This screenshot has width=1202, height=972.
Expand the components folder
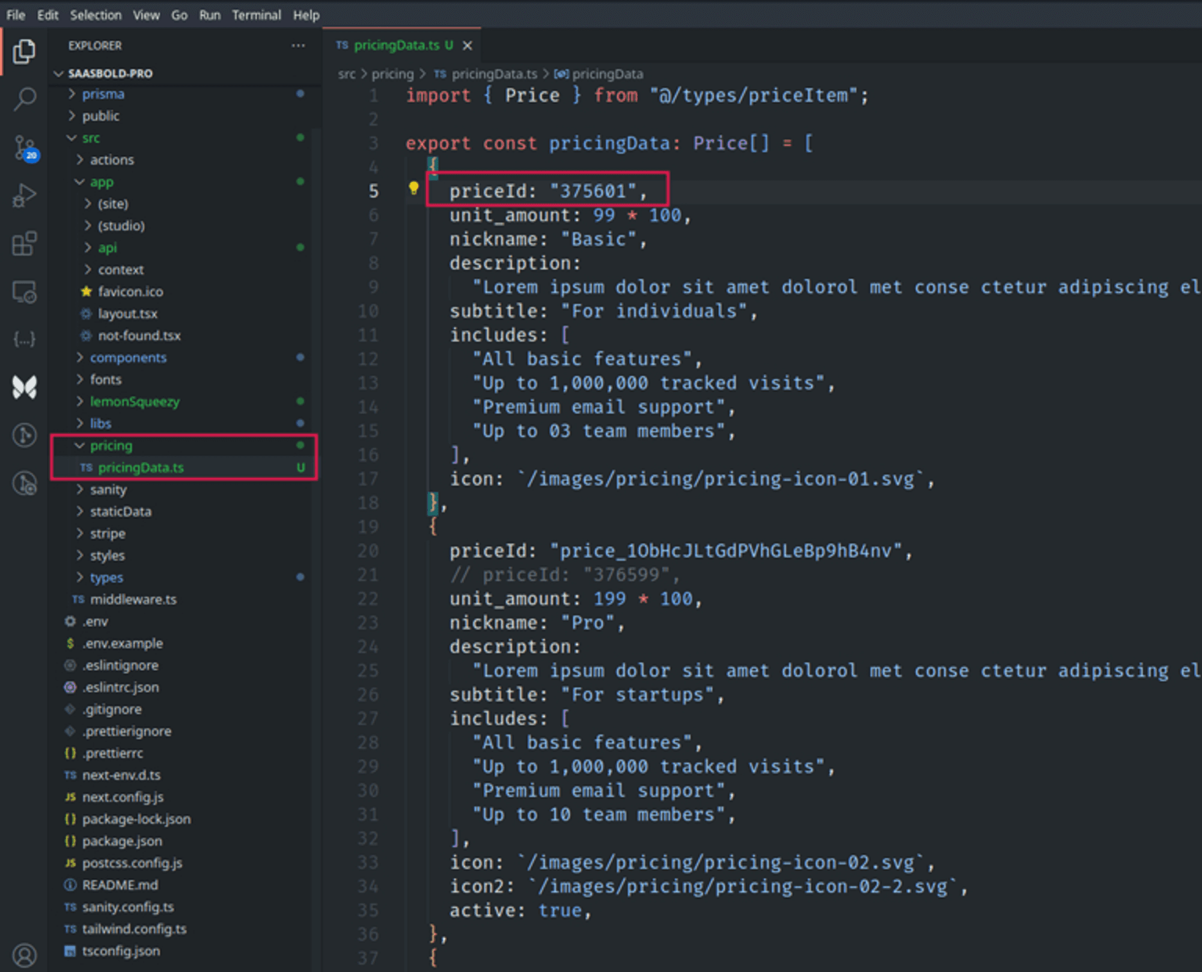click(128, 357)
